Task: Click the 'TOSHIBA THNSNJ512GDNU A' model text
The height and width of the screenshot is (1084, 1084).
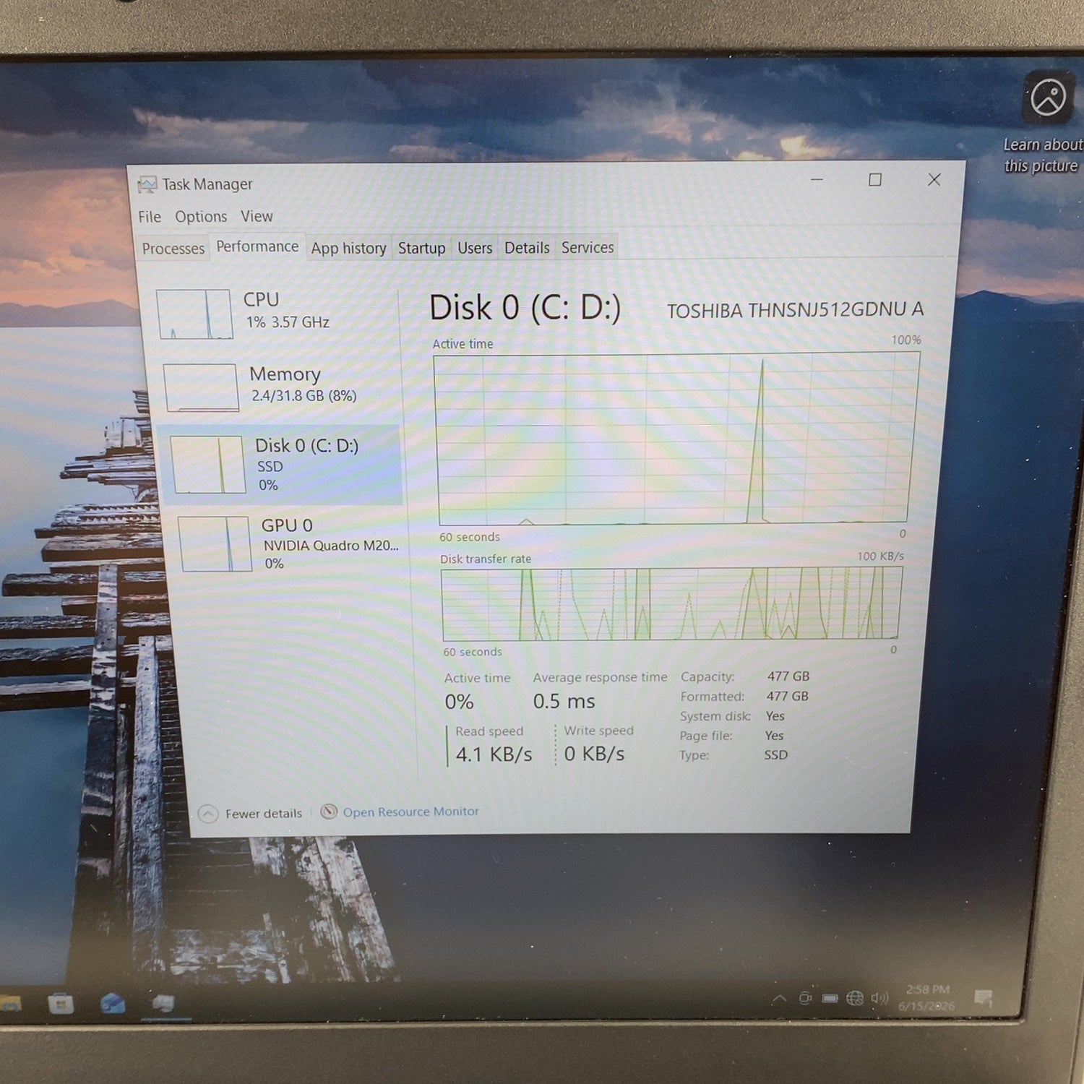Action: [795, 310]
